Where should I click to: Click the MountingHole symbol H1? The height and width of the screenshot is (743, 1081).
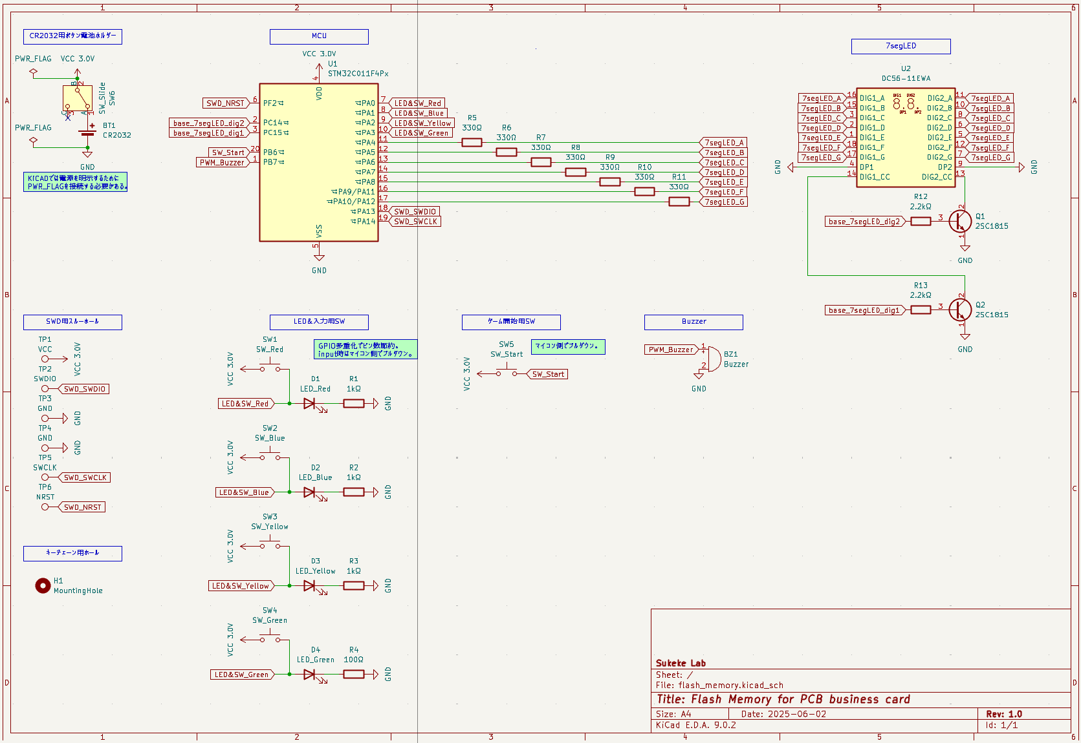coord(43,586)
